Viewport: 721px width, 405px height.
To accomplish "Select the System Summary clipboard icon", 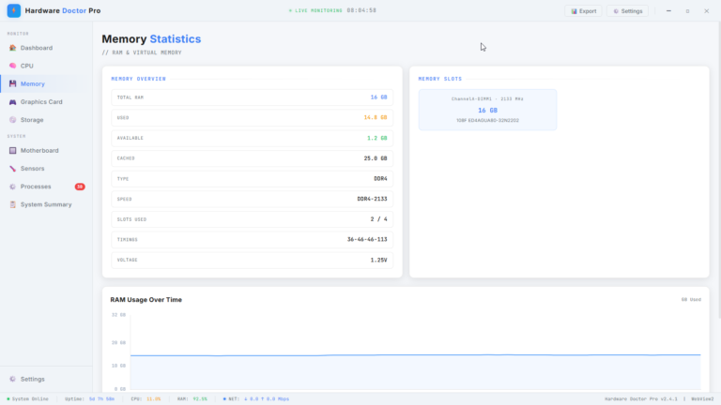I will point(12,204).
